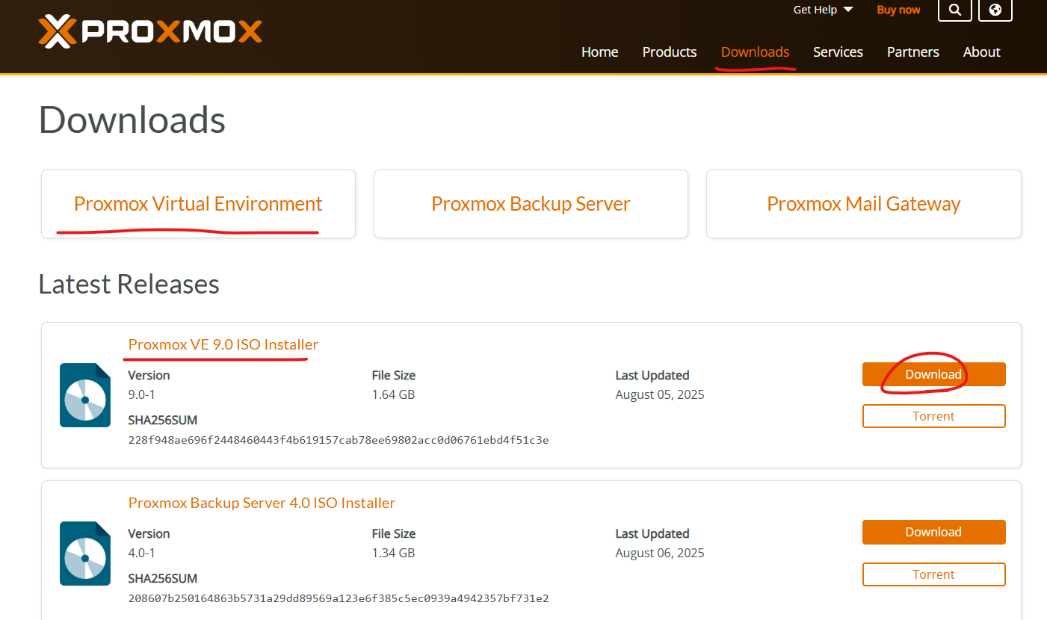Viewport: 1047px width, 620px height.
Task: Click the Backup Server 4.0 disc icon
Action: [85, 554]
